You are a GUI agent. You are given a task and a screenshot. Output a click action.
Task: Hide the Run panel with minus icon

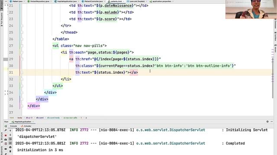point(272,121)
